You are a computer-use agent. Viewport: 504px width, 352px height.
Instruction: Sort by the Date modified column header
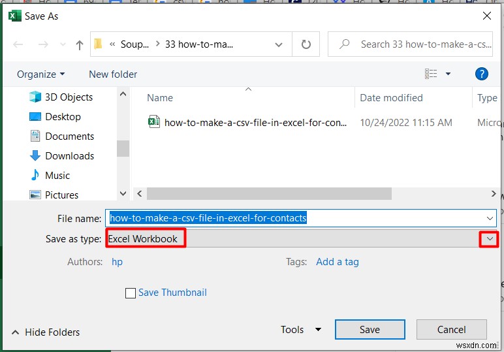(x=391, y=98)
